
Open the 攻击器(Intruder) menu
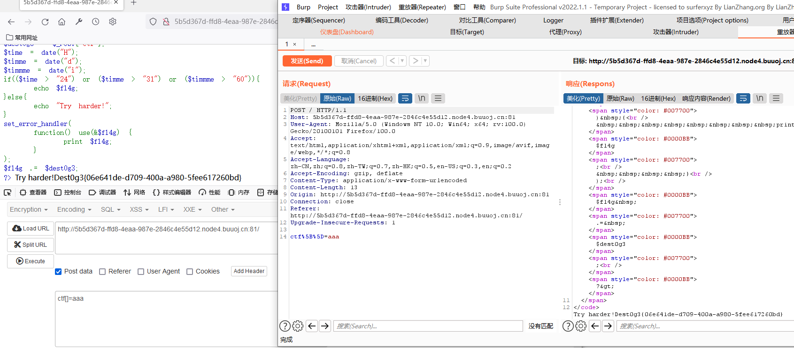point(368,7)
